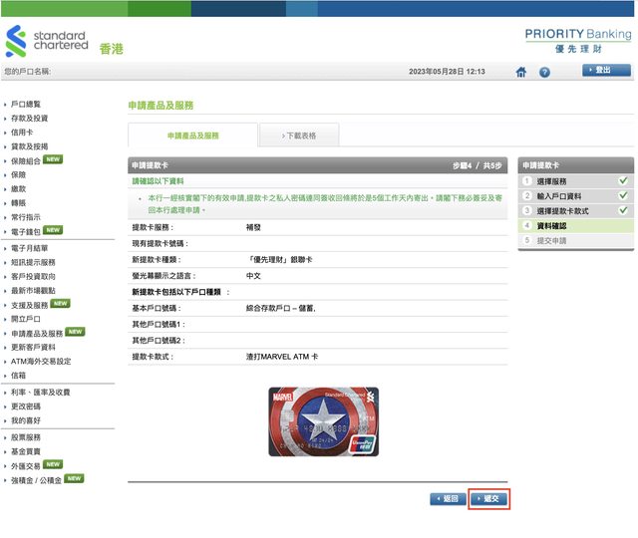Open 電子月結單 in the sidebar

tap(29, 248)
